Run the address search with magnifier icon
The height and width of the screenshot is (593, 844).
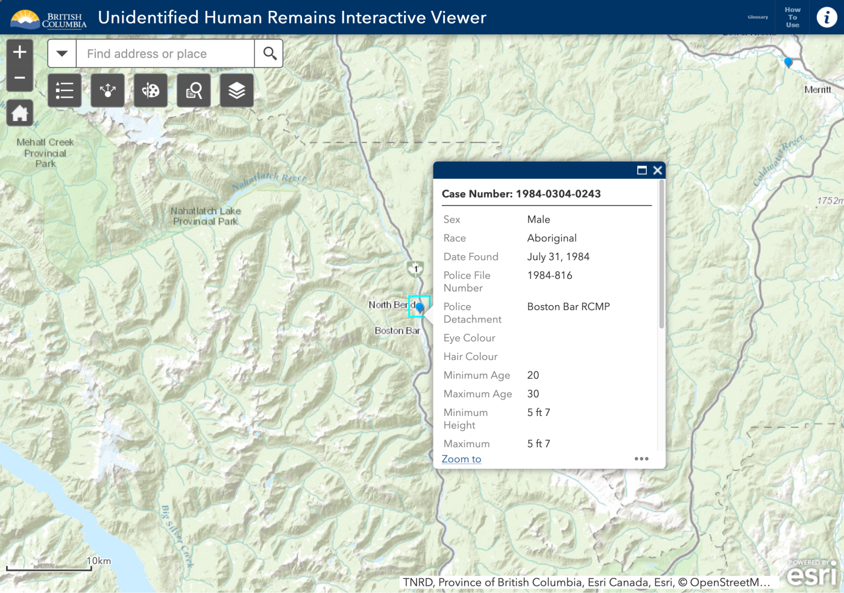pyautogui.click(x=269, y=53)
